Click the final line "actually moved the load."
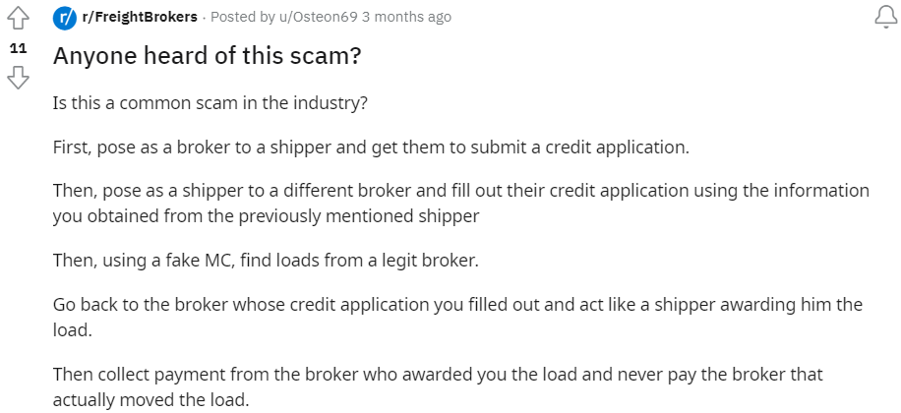The width and height of the screenshot is (901, 413). coord(151,399)
